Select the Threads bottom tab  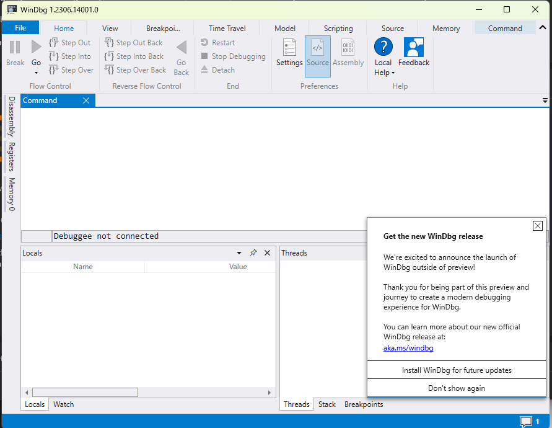[296, 404]
